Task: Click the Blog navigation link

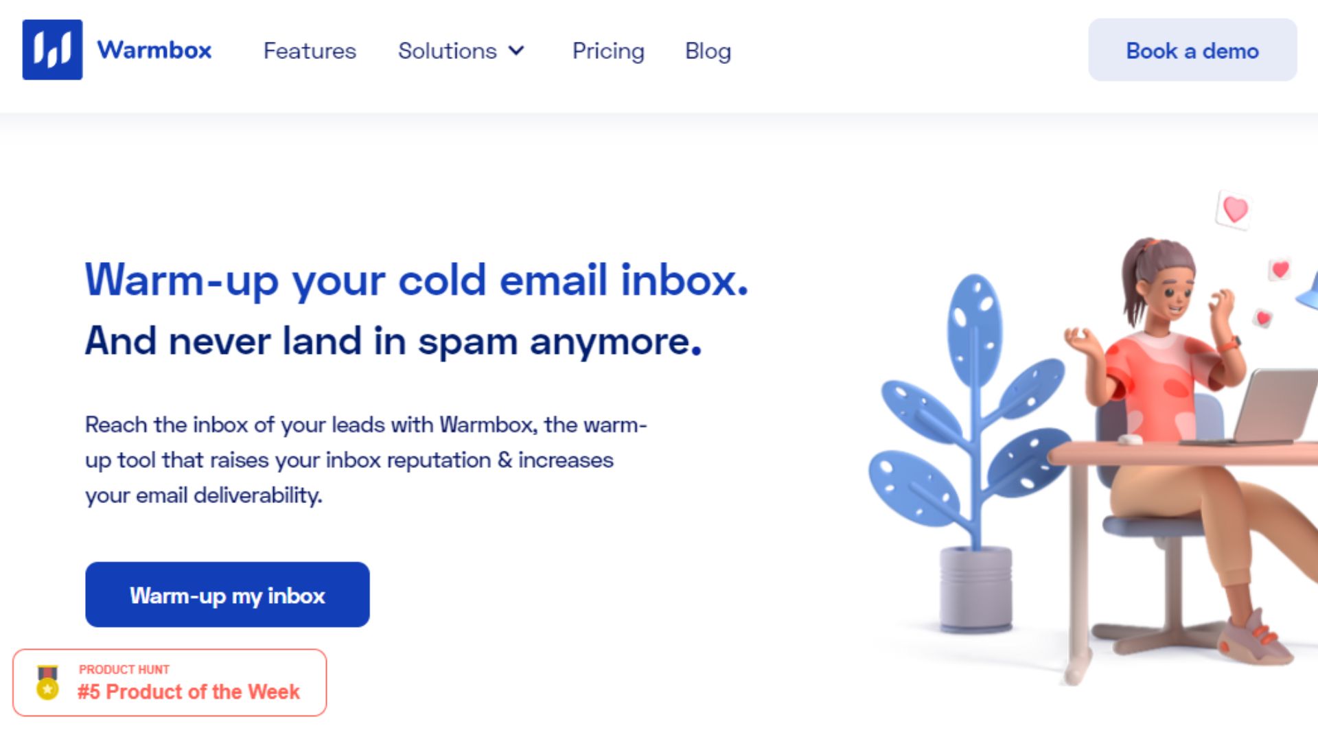Action: pos(709,50)
